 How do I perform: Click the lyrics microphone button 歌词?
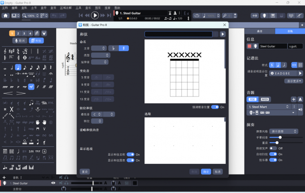(x=19, y=41)
